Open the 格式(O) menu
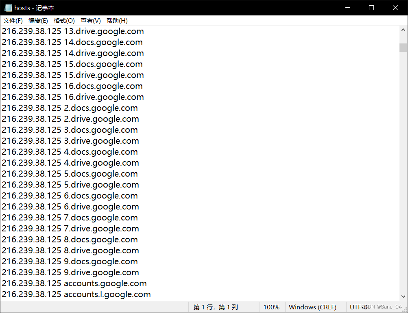Screen dimensions: 408x313 (64, 21)
